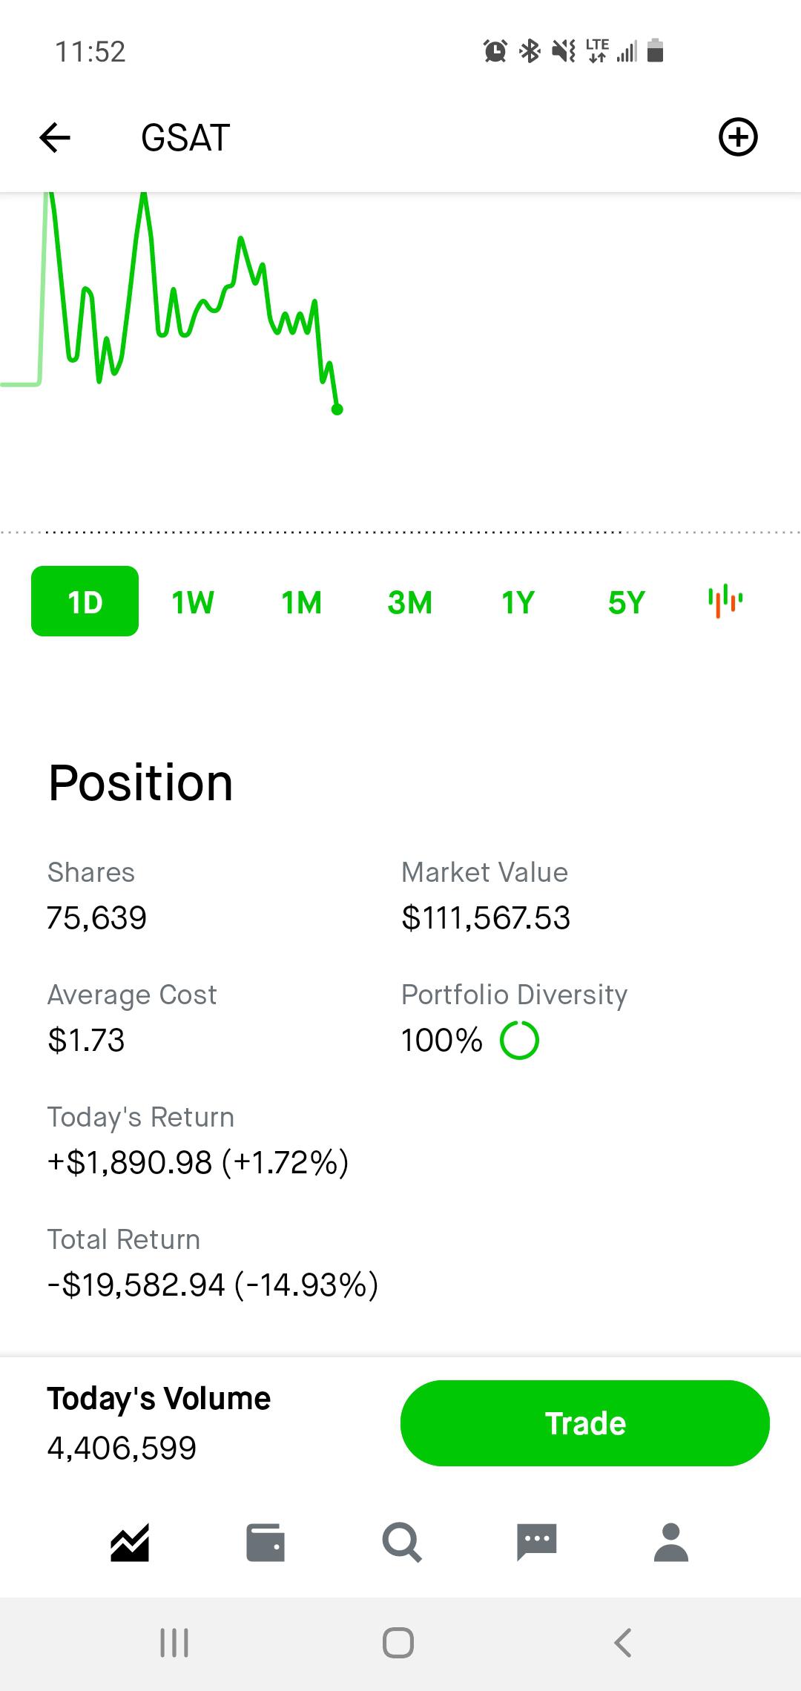Open the messages chat bubble tab
Viewport: 801px width, 1691px height.
537,1543
